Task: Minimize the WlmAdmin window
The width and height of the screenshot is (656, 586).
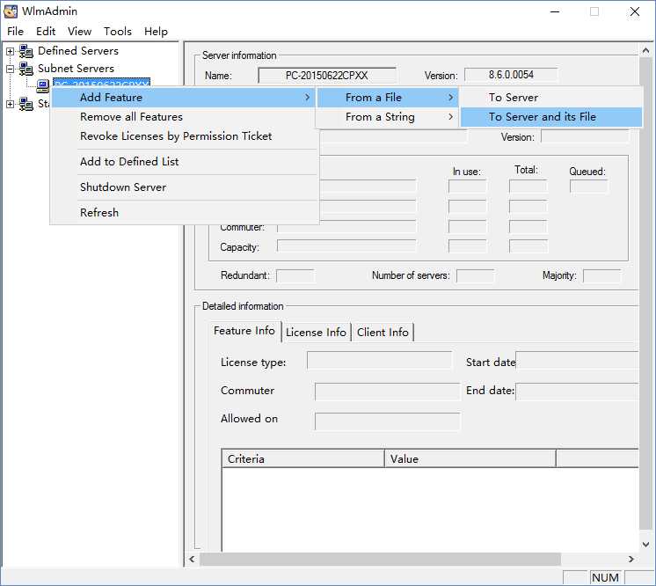Action: [x=555, y=11]
